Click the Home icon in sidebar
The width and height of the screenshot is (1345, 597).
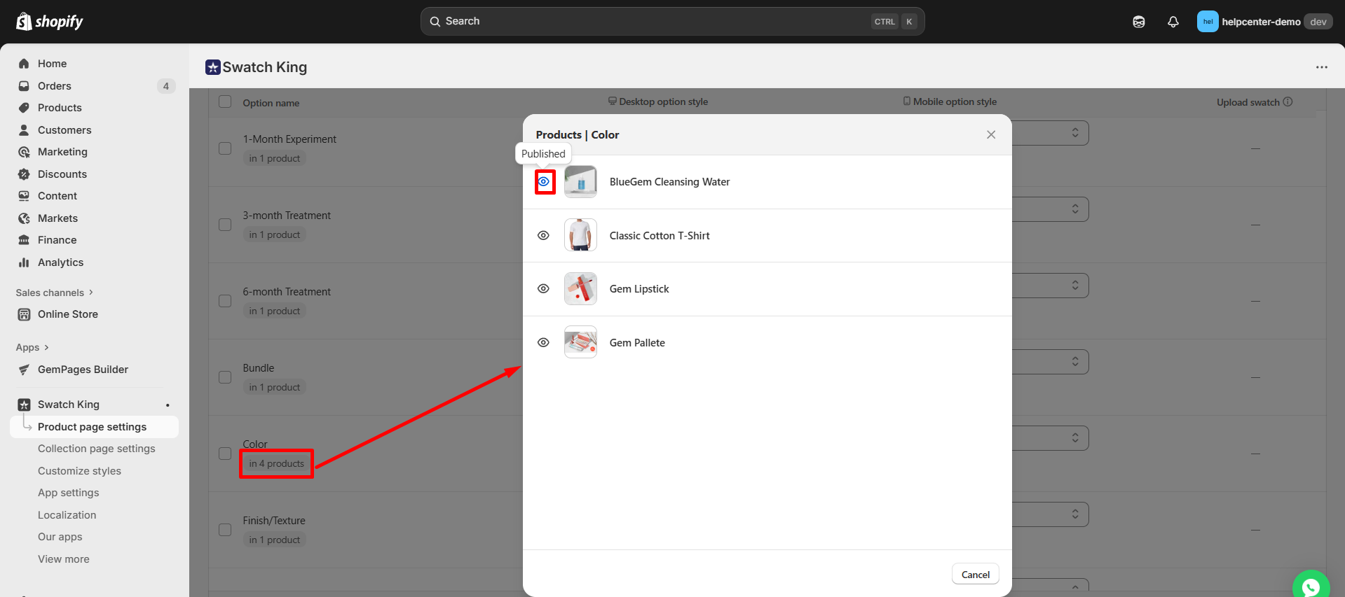click(x=24, y=64)
